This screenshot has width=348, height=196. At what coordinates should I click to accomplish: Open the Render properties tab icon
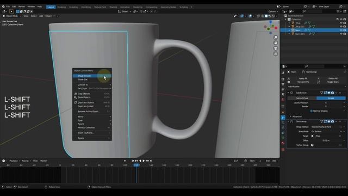pos(283,79)
